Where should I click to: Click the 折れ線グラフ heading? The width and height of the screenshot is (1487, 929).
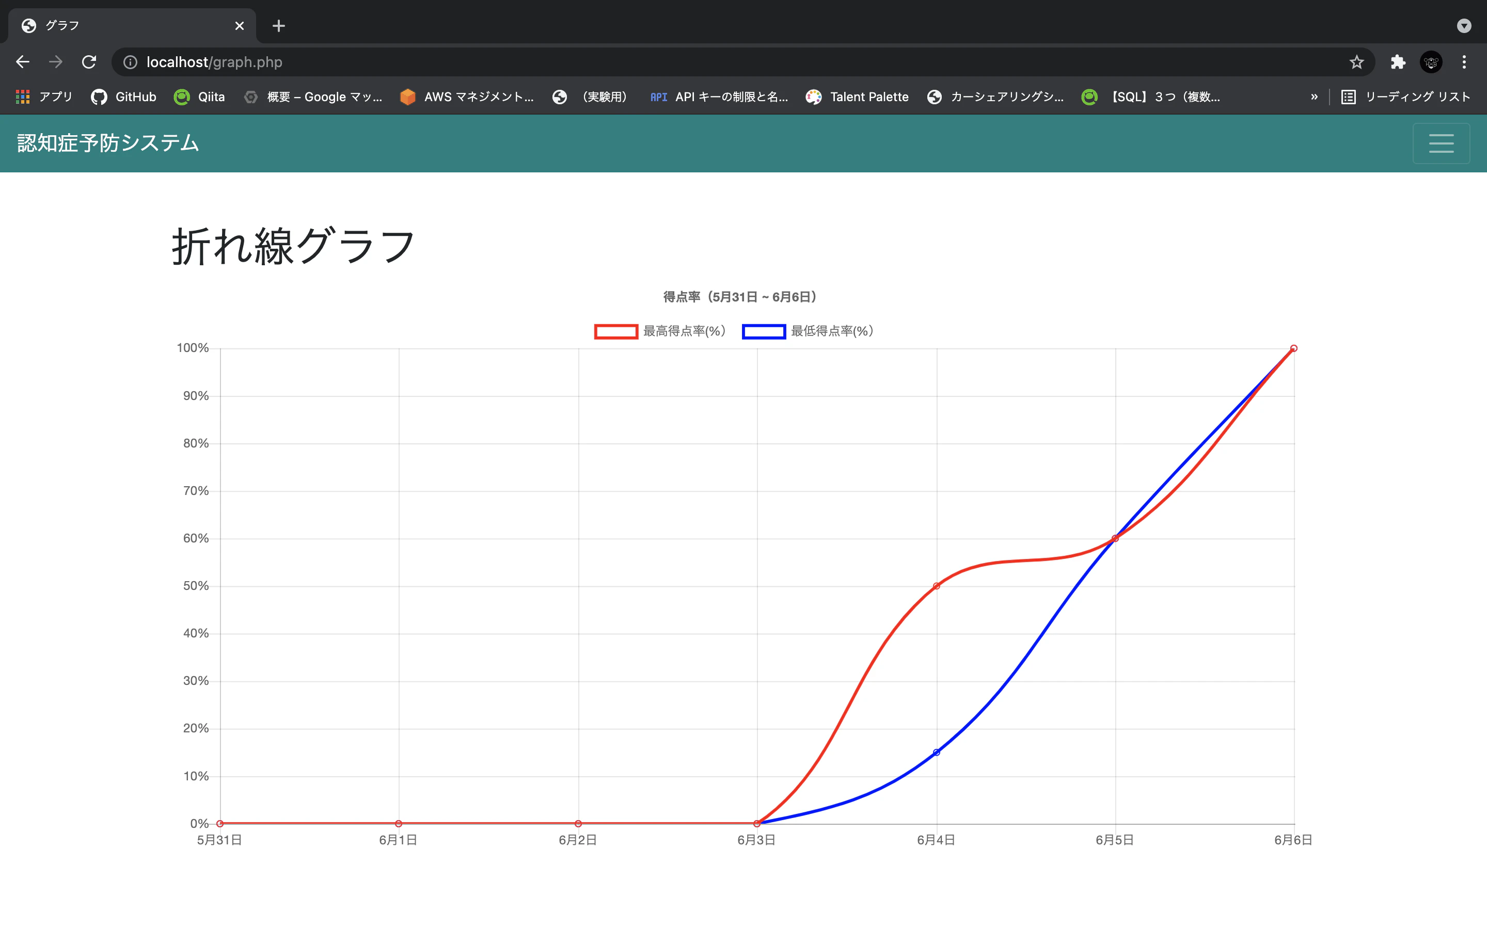tap(294, 246)
